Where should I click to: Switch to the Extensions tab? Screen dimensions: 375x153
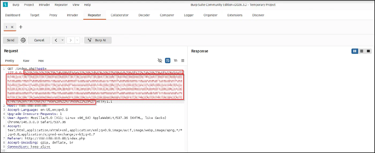tap(235, 15)
